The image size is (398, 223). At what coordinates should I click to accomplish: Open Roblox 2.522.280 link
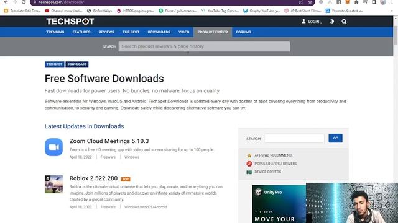click(93, 178)
